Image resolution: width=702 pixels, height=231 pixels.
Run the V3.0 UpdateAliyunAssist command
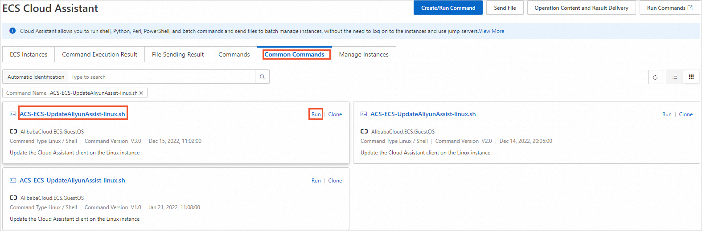coord(316,114)
